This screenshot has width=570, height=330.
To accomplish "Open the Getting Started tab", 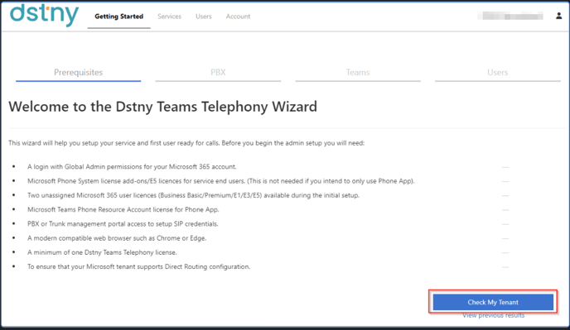I will [118, 17].
